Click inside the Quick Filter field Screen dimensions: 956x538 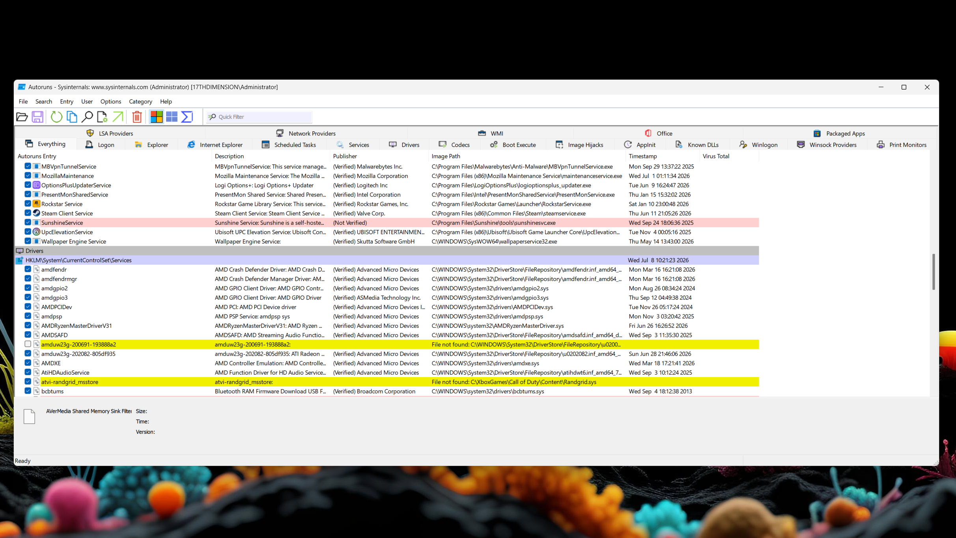pyautogui.click(x=260, y=117)
